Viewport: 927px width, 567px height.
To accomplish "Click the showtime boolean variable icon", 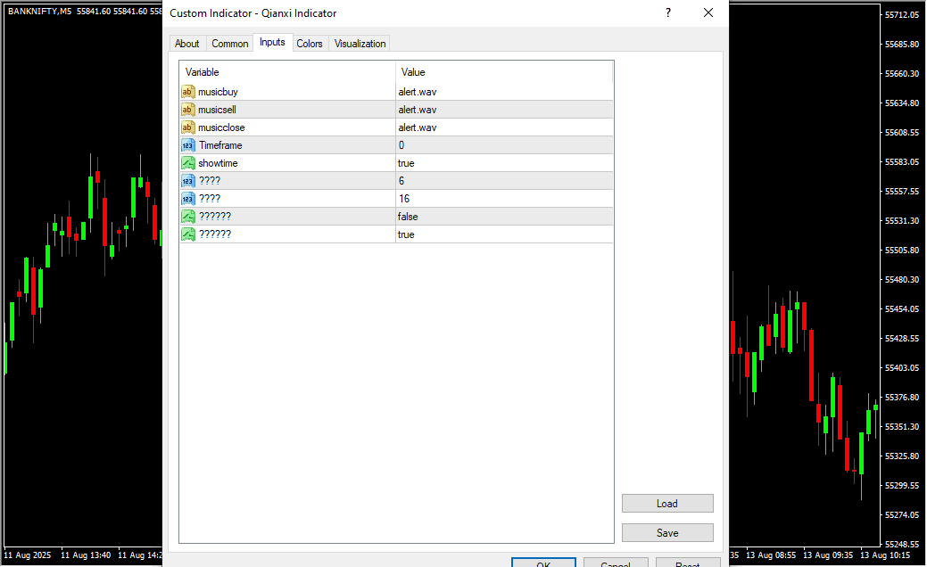I will 188,163.
